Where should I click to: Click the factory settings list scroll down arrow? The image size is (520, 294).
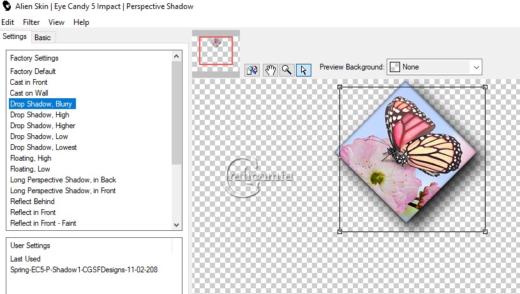[177, 224]
